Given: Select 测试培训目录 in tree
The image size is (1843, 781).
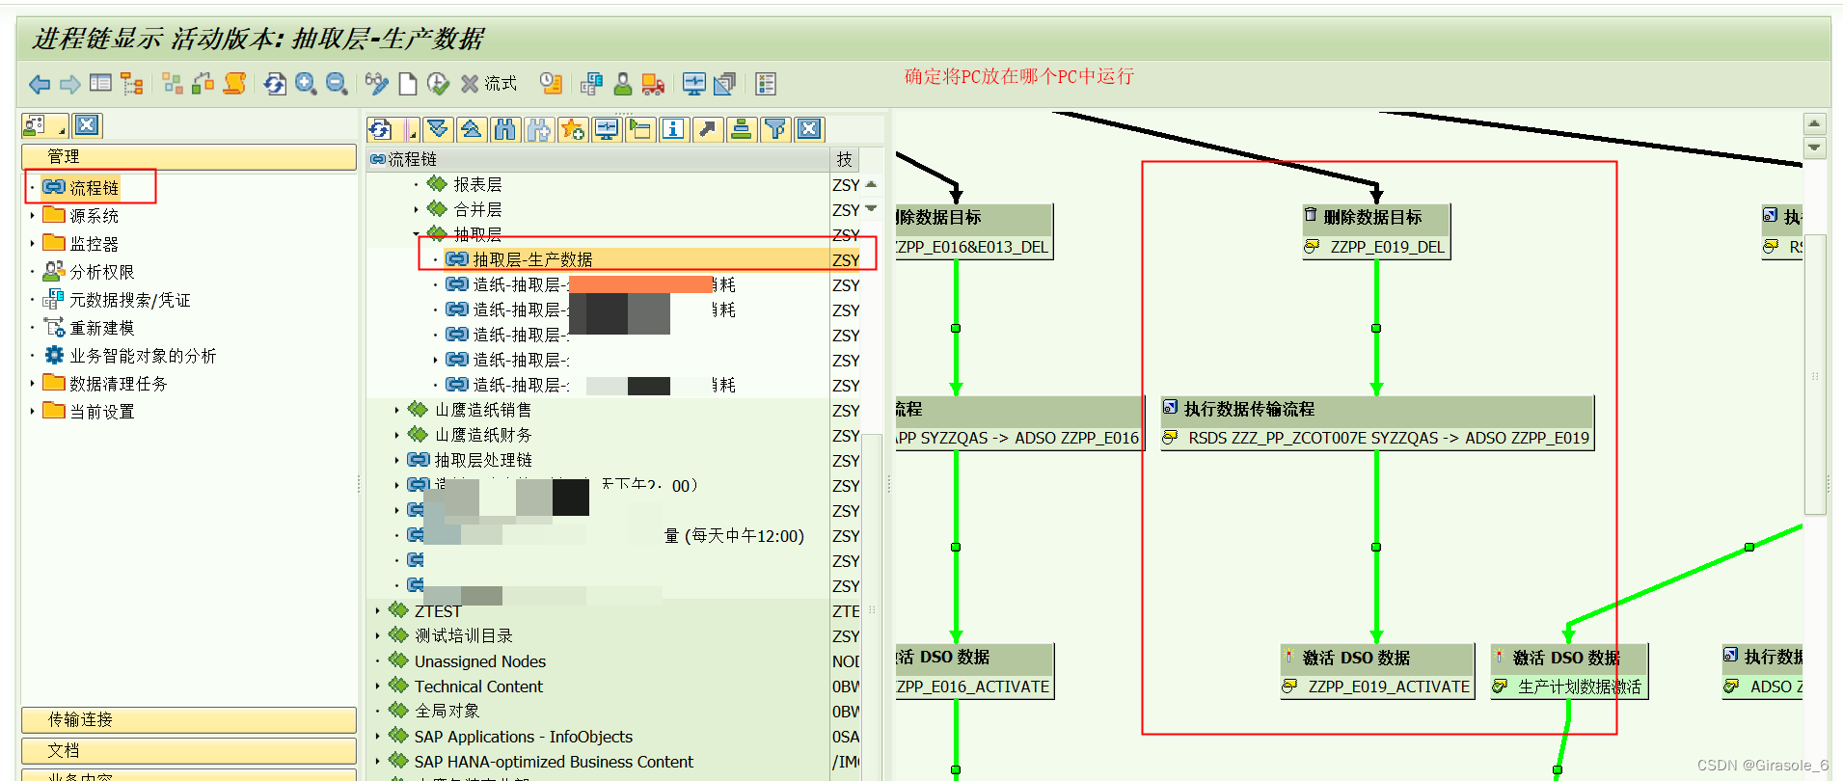Looking at the screenshot, I should pyautogui.click(x=464, y=635).
